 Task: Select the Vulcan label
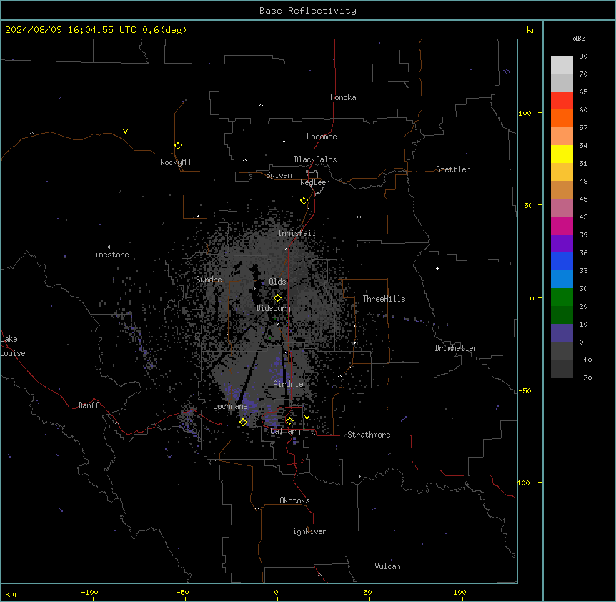coord(387,566)
